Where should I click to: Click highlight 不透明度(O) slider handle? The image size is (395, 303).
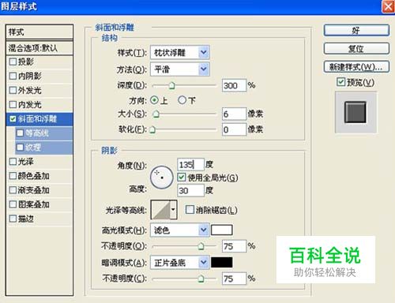pyautogui.click(x=201, y=246)
